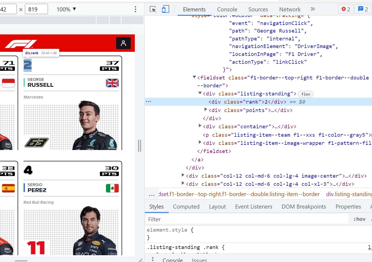This screenshot has height=262, width=372.
Task: Open the drawer Console tab
Action: [172, 260]
